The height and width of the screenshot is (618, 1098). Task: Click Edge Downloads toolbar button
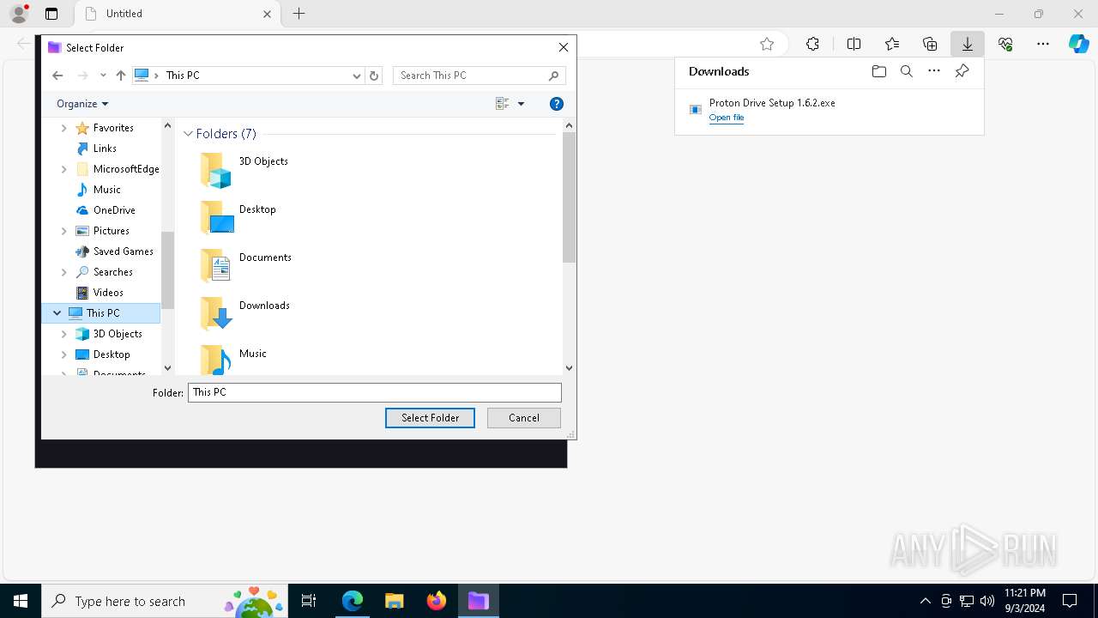point(967,44)
